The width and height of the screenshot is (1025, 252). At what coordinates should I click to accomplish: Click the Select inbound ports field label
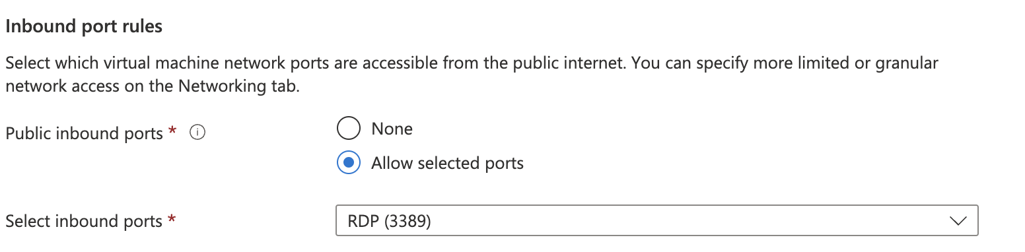[83, 221]
